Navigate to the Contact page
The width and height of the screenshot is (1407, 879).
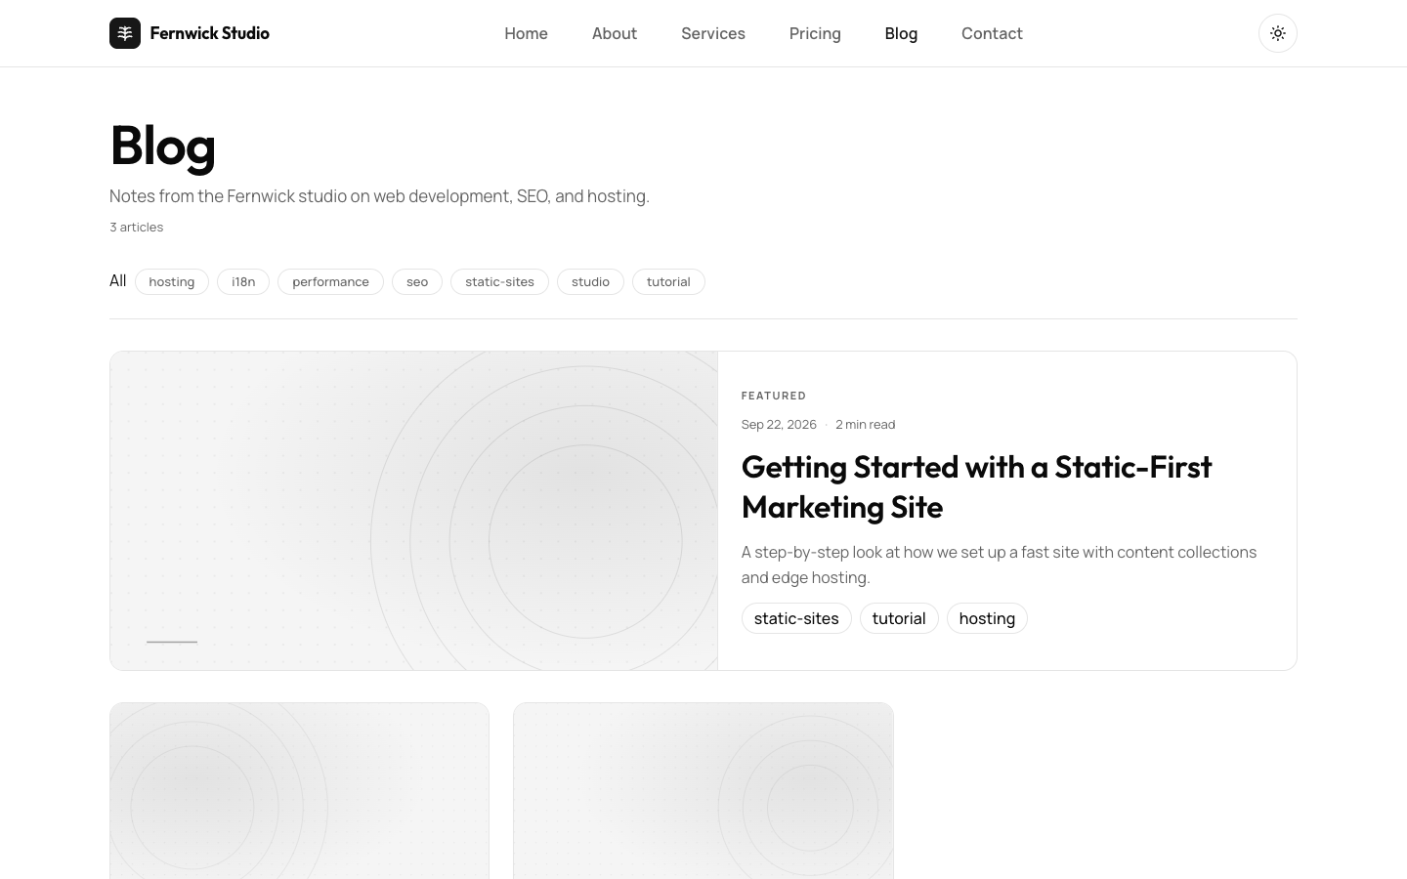click(x=992, y=33)
